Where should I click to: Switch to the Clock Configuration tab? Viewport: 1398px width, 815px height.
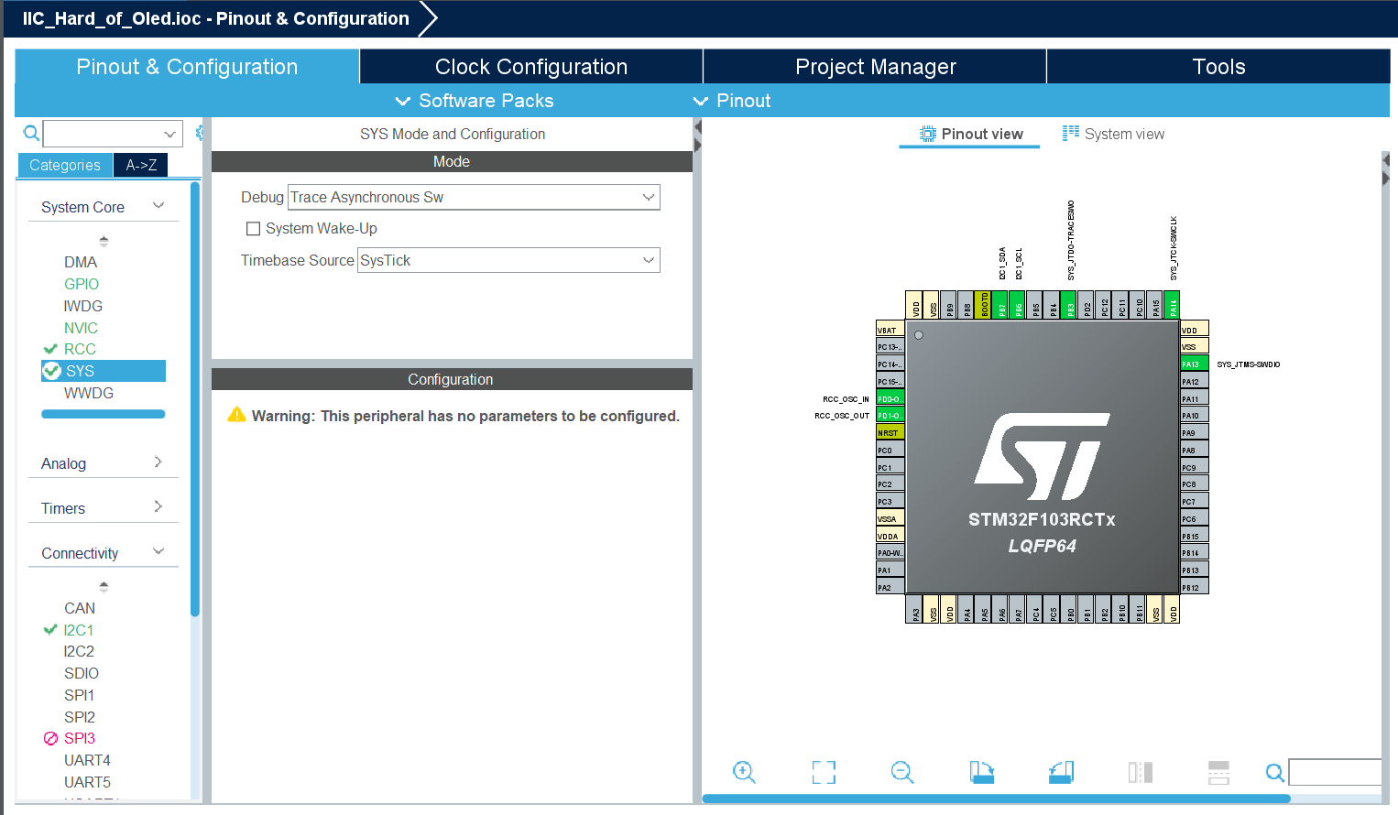(x=531, y=67)
